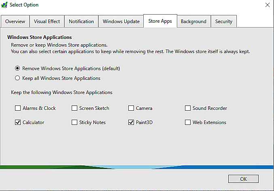Enable keeping Sticky Notes
Screen dimensions: 274x191
click(x=74, y=122)
